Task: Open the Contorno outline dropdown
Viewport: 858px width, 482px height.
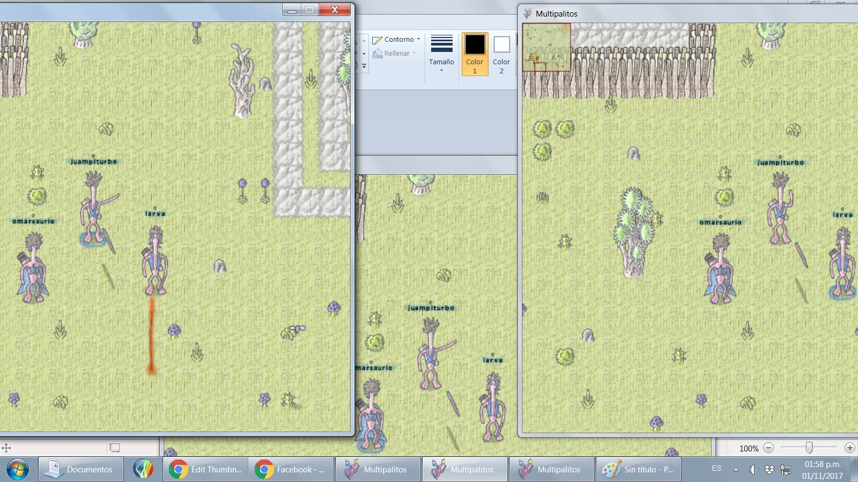Action: (x=397, y=40)
